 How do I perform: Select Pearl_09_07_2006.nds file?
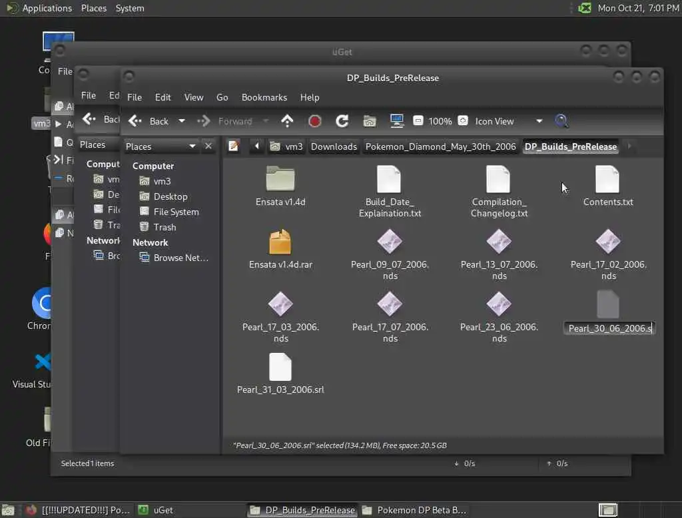click(x=390, y=254)
